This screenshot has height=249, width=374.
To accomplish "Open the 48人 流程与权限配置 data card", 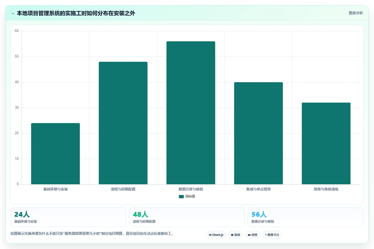I will click(187, 217).
